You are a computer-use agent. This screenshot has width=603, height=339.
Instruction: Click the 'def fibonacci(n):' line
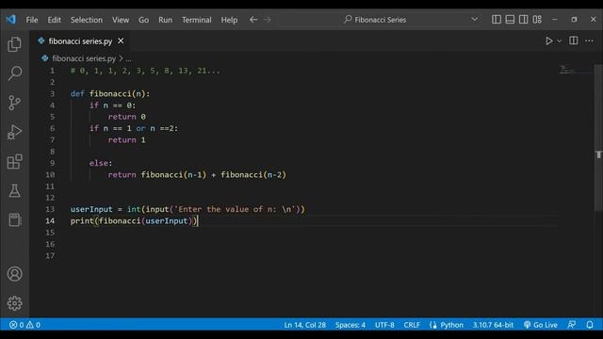(110, 94)
